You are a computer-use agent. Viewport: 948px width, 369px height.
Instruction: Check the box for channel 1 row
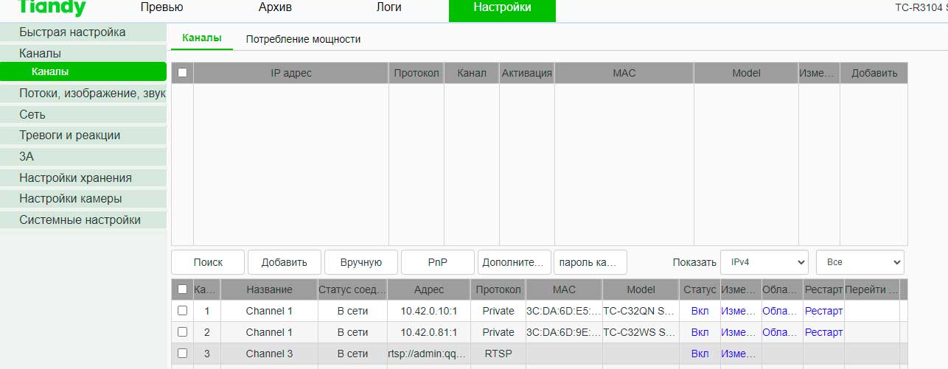[x=182, y=311]
